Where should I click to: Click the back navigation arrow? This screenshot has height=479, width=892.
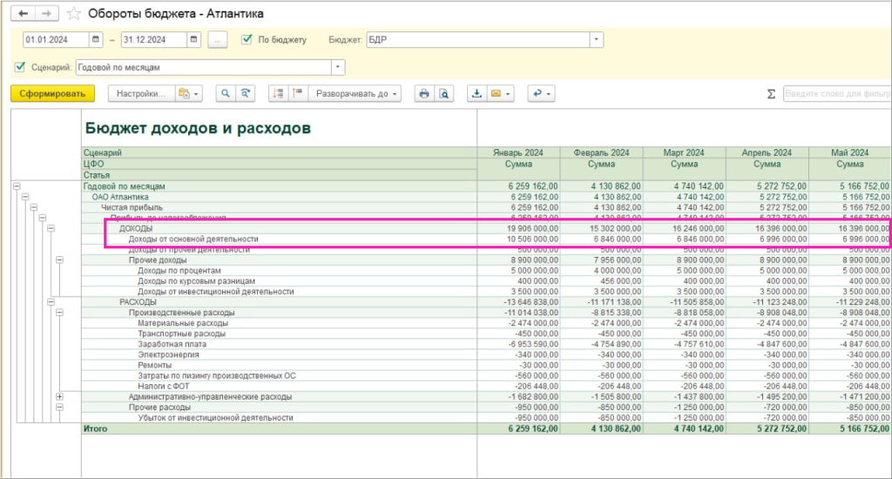coord(23,14)
